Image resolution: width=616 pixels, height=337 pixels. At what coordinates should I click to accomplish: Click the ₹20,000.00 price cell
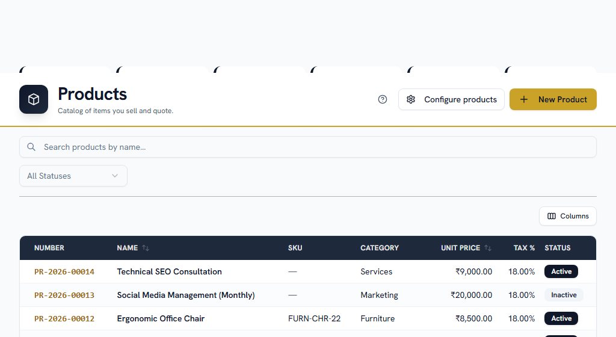tap(472, 295)
